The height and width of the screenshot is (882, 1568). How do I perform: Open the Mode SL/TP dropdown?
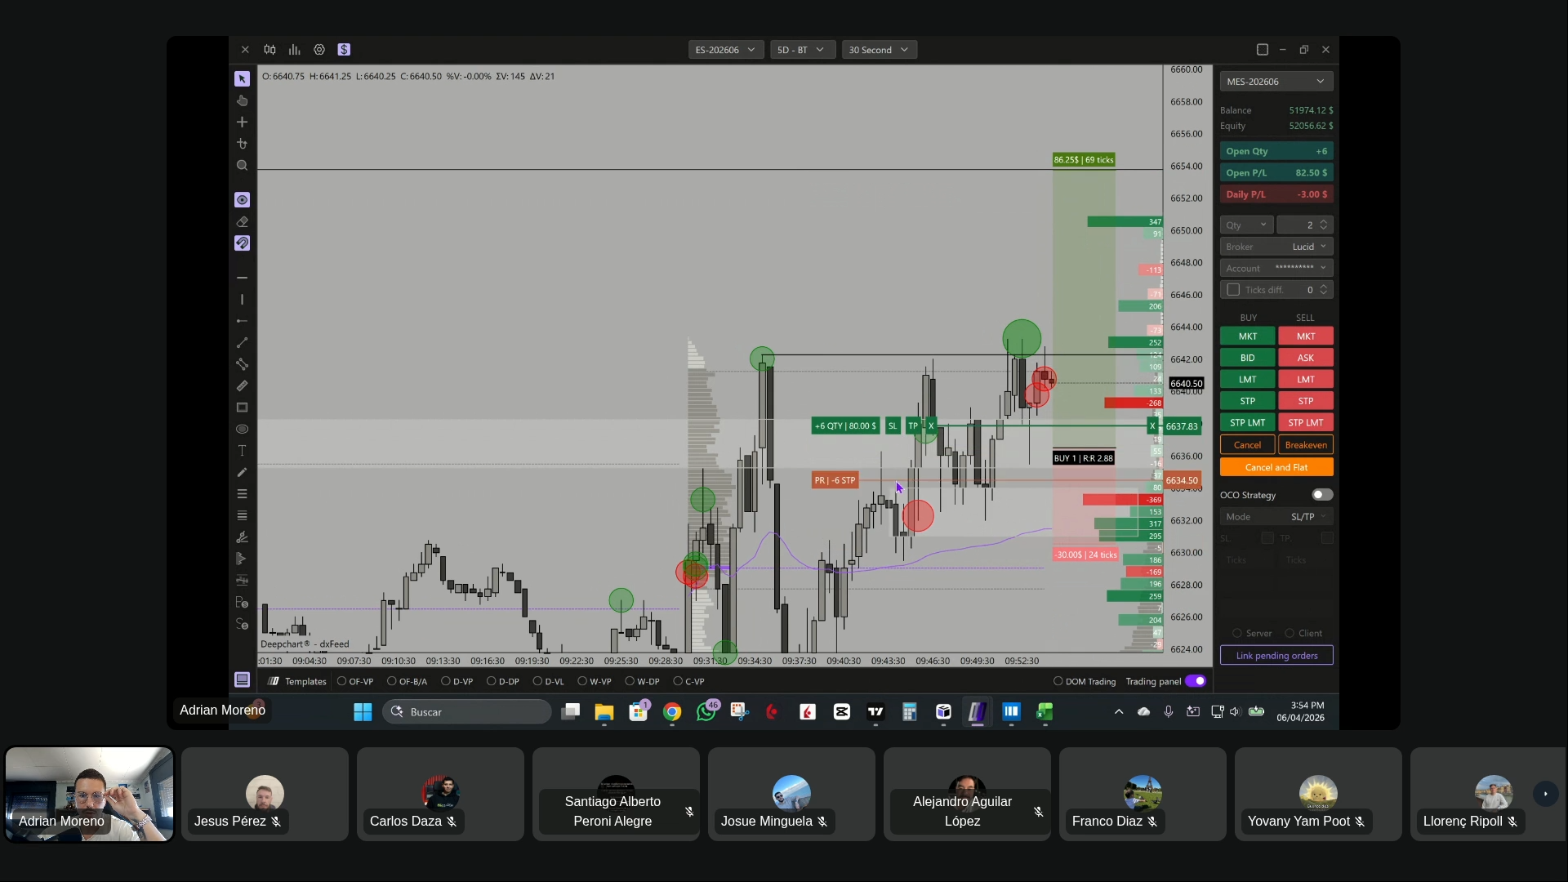coord(1276,517)
